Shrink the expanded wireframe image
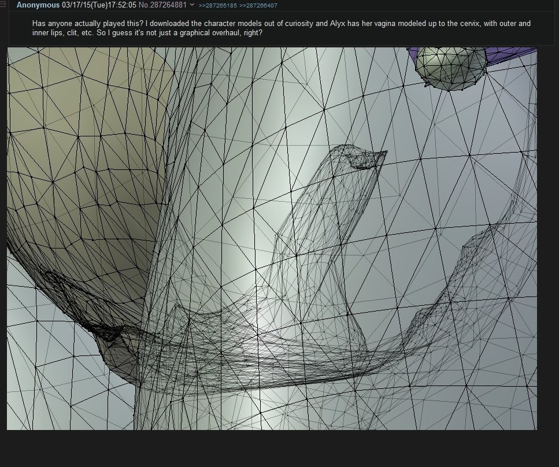Viewport: 559px width, 467px height. (272, 239)
